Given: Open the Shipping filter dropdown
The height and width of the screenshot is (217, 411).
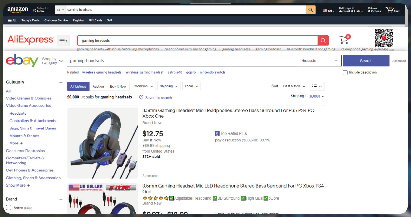Looking at the screenshot, I should [169, 86].
